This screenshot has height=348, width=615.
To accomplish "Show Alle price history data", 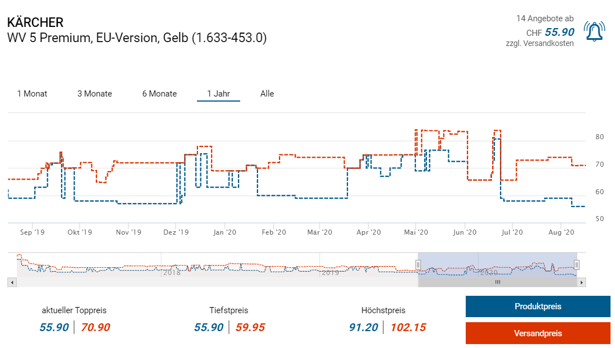I will [x=267, y=94].
